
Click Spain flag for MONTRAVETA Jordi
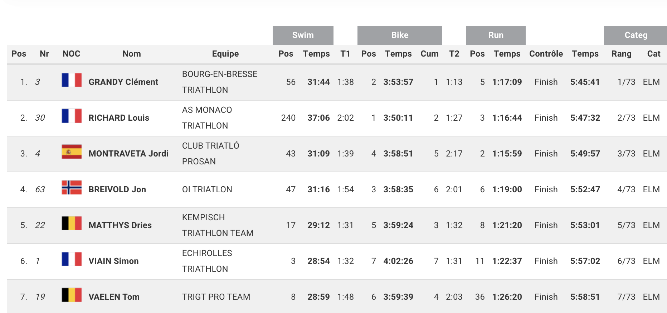tap(72, 151)
